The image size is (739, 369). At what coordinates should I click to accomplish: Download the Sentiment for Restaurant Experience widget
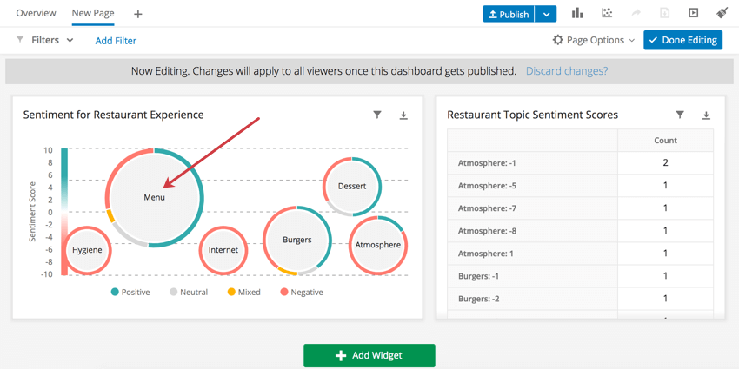pyautogui.click(x=403, y=115)
